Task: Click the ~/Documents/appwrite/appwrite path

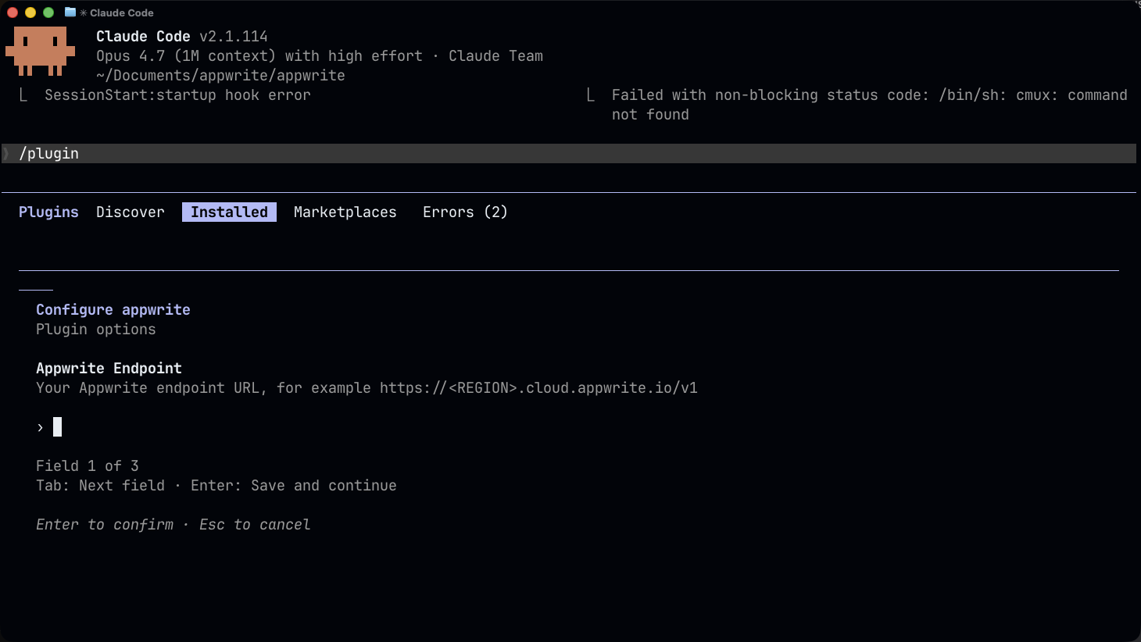Action: 220,75
